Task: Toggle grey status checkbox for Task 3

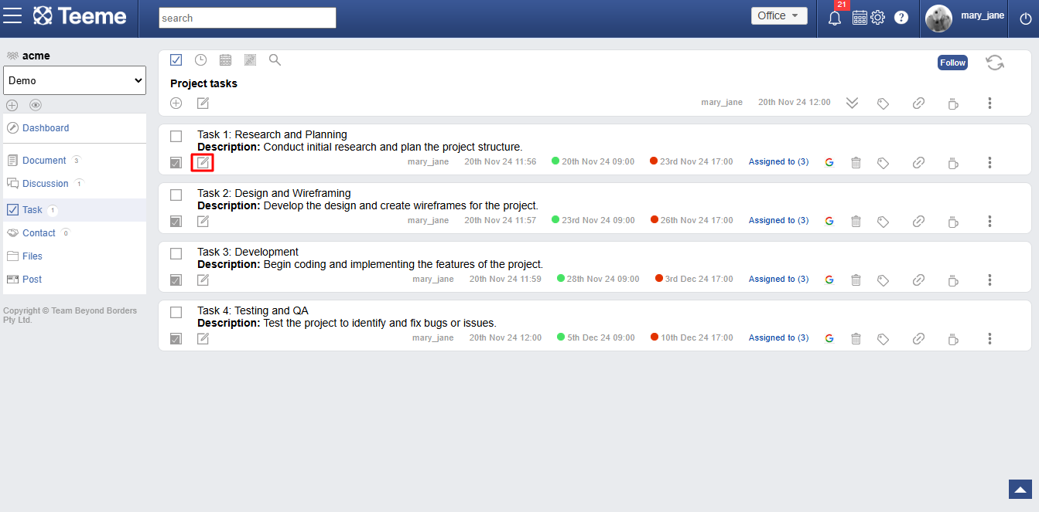Action: [x=176, y=280]
